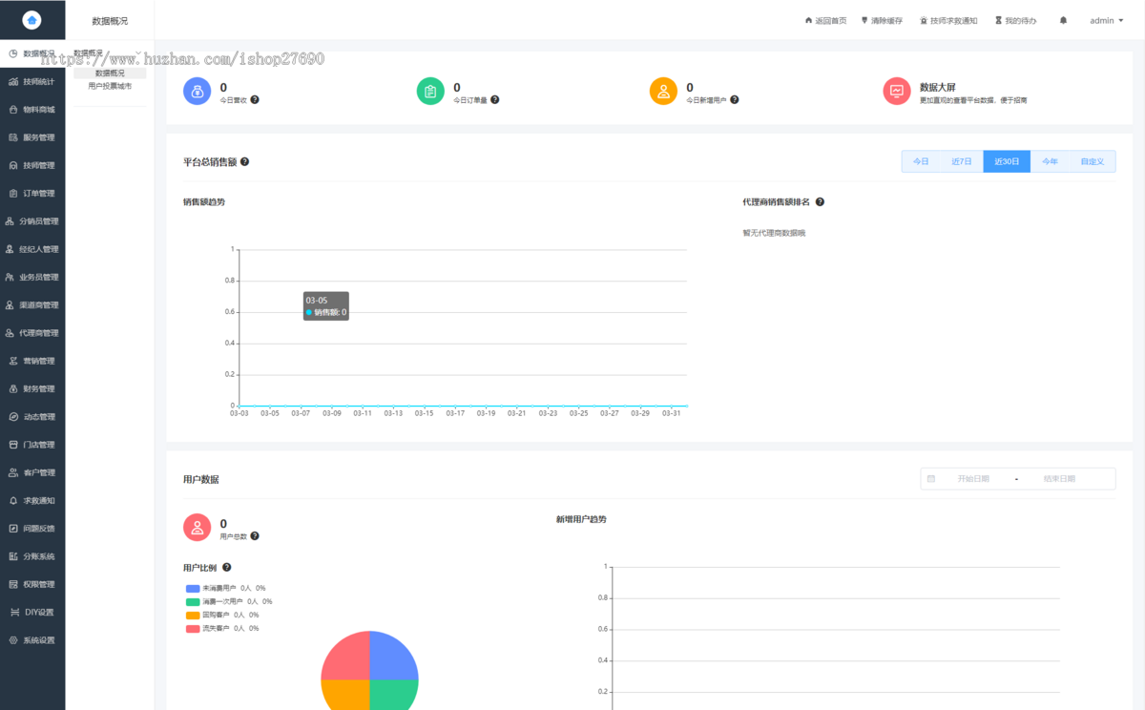Click the red 数据大屏 screen icon

(x=897, y=92)
